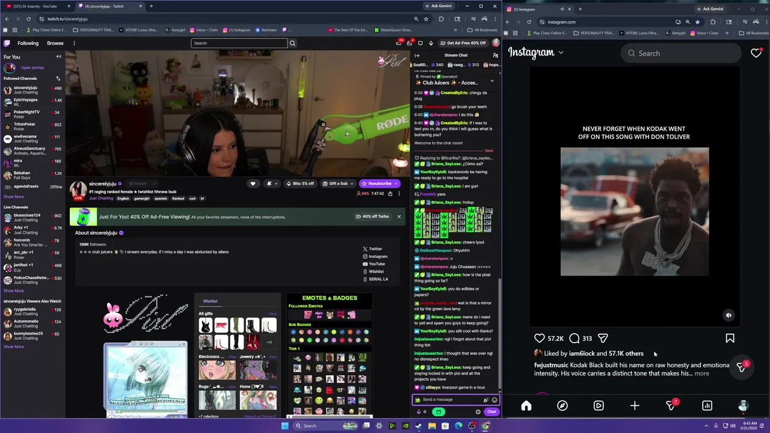Open the chat emote picker smiley
The height and width of the screenshot is (433, 770).
(494, 400)
